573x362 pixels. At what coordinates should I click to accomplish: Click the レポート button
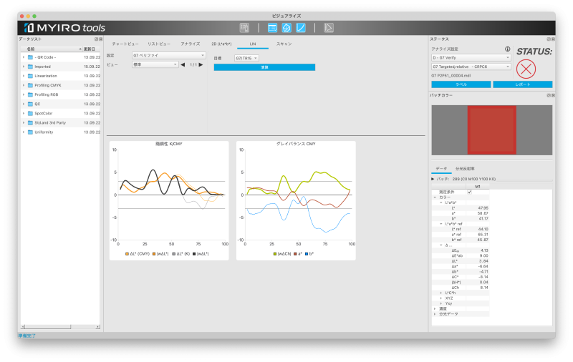pyautogui.click(x=523, y=84)
